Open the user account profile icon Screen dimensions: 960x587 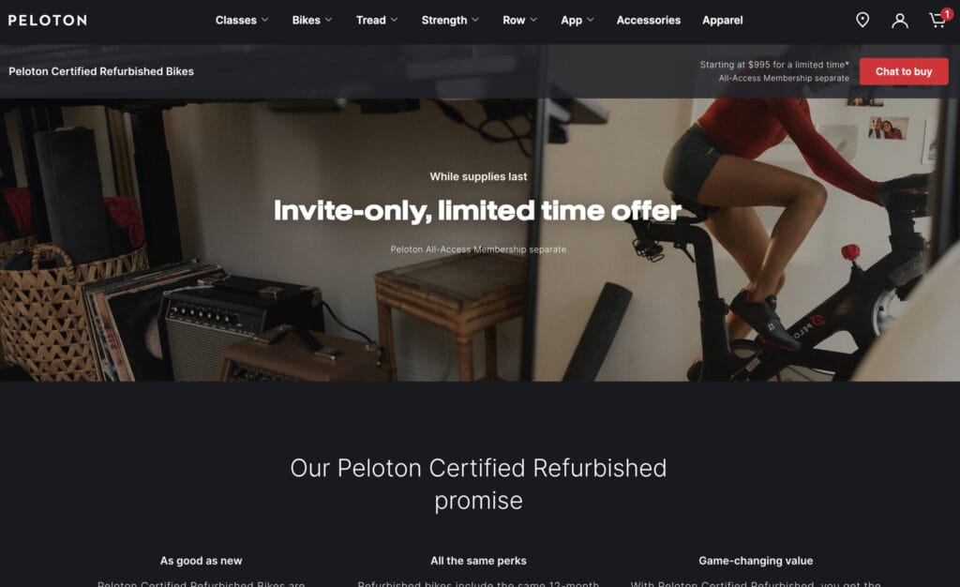[x=899, y=21]
